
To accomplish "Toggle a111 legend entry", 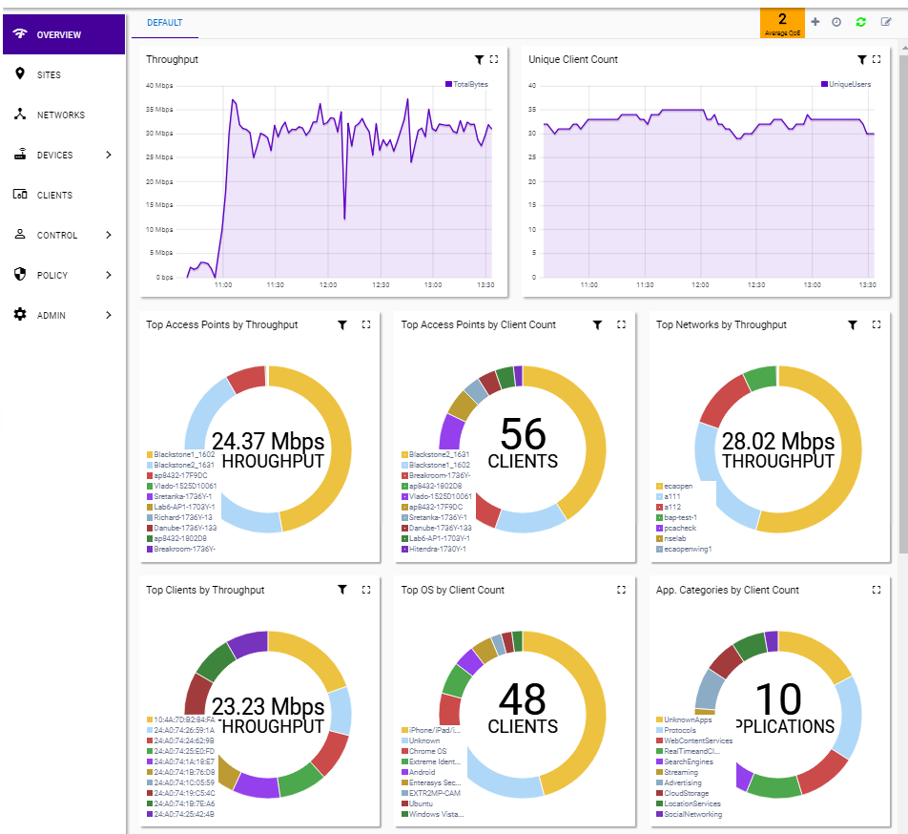I will (x=669, y=497).
